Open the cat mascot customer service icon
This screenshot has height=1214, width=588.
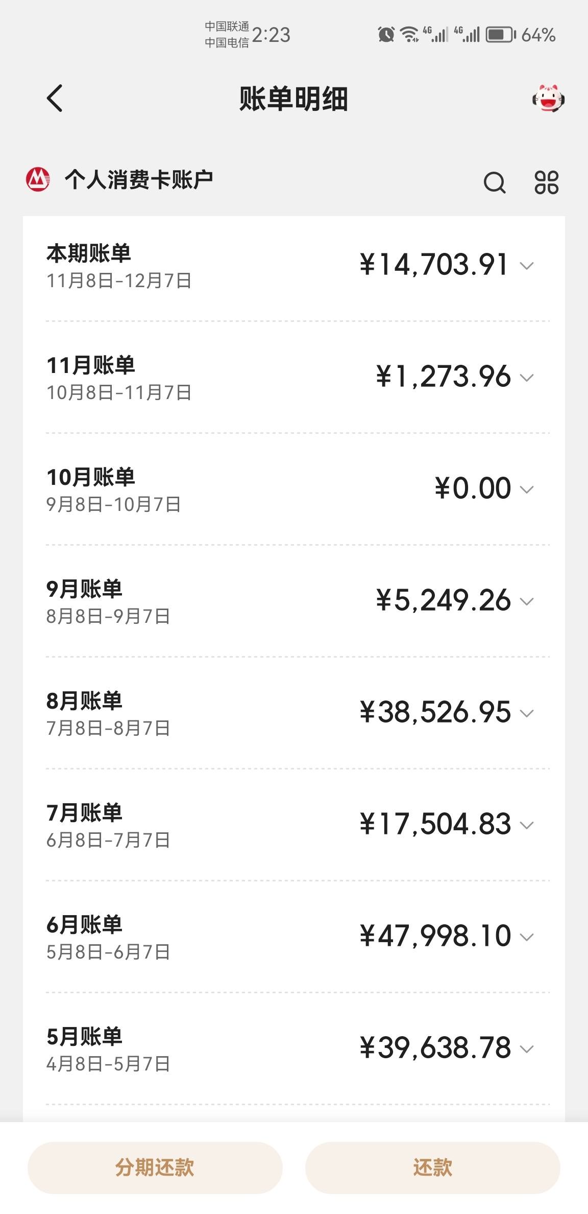(548, 99)
